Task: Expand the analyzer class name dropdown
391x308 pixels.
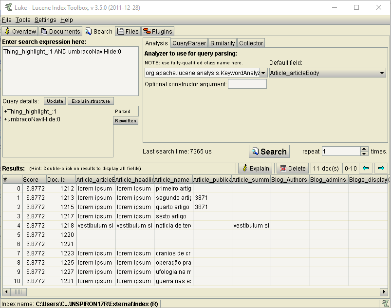Action: click(263, 73)
